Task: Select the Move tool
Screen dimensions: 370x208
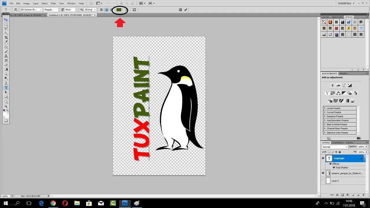Action: tap(6, 20)
